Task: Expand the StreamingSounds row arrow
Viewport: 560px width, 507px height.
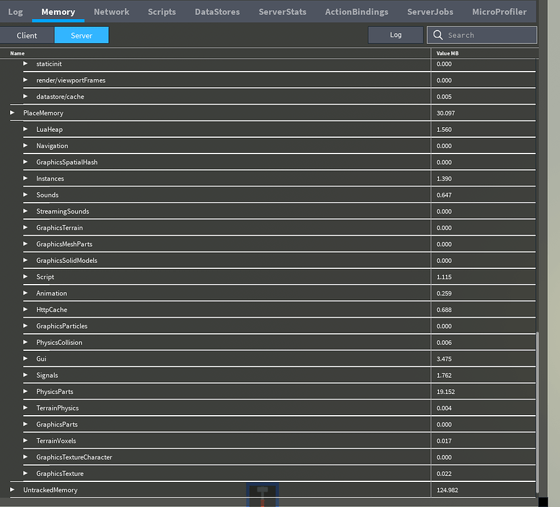Action: pyautogui.click(x=26, y=212)
